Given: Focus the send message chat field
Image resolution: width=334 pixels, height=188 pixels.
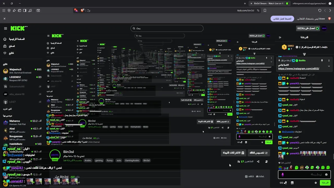Looking at the screenshot, I should tap(305, 174).
